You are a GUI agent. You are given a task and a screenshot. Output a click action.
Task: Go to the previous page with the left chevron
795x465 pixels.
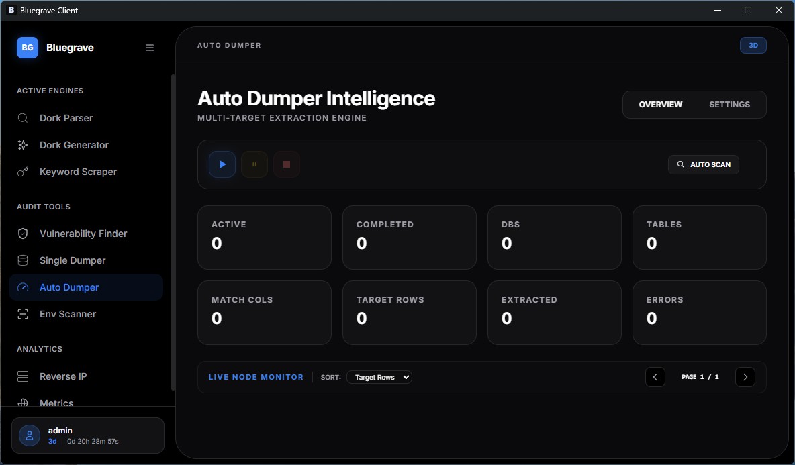coord(655,377)
